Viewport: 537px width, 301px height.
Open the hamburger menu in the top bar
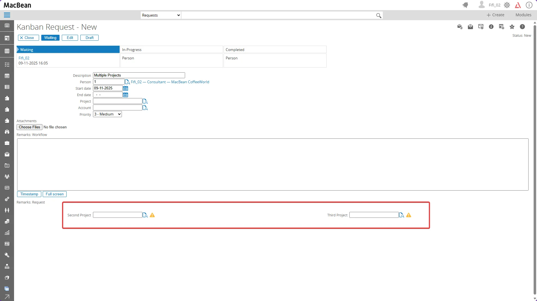pyautogui.click(x=7, y=15)
